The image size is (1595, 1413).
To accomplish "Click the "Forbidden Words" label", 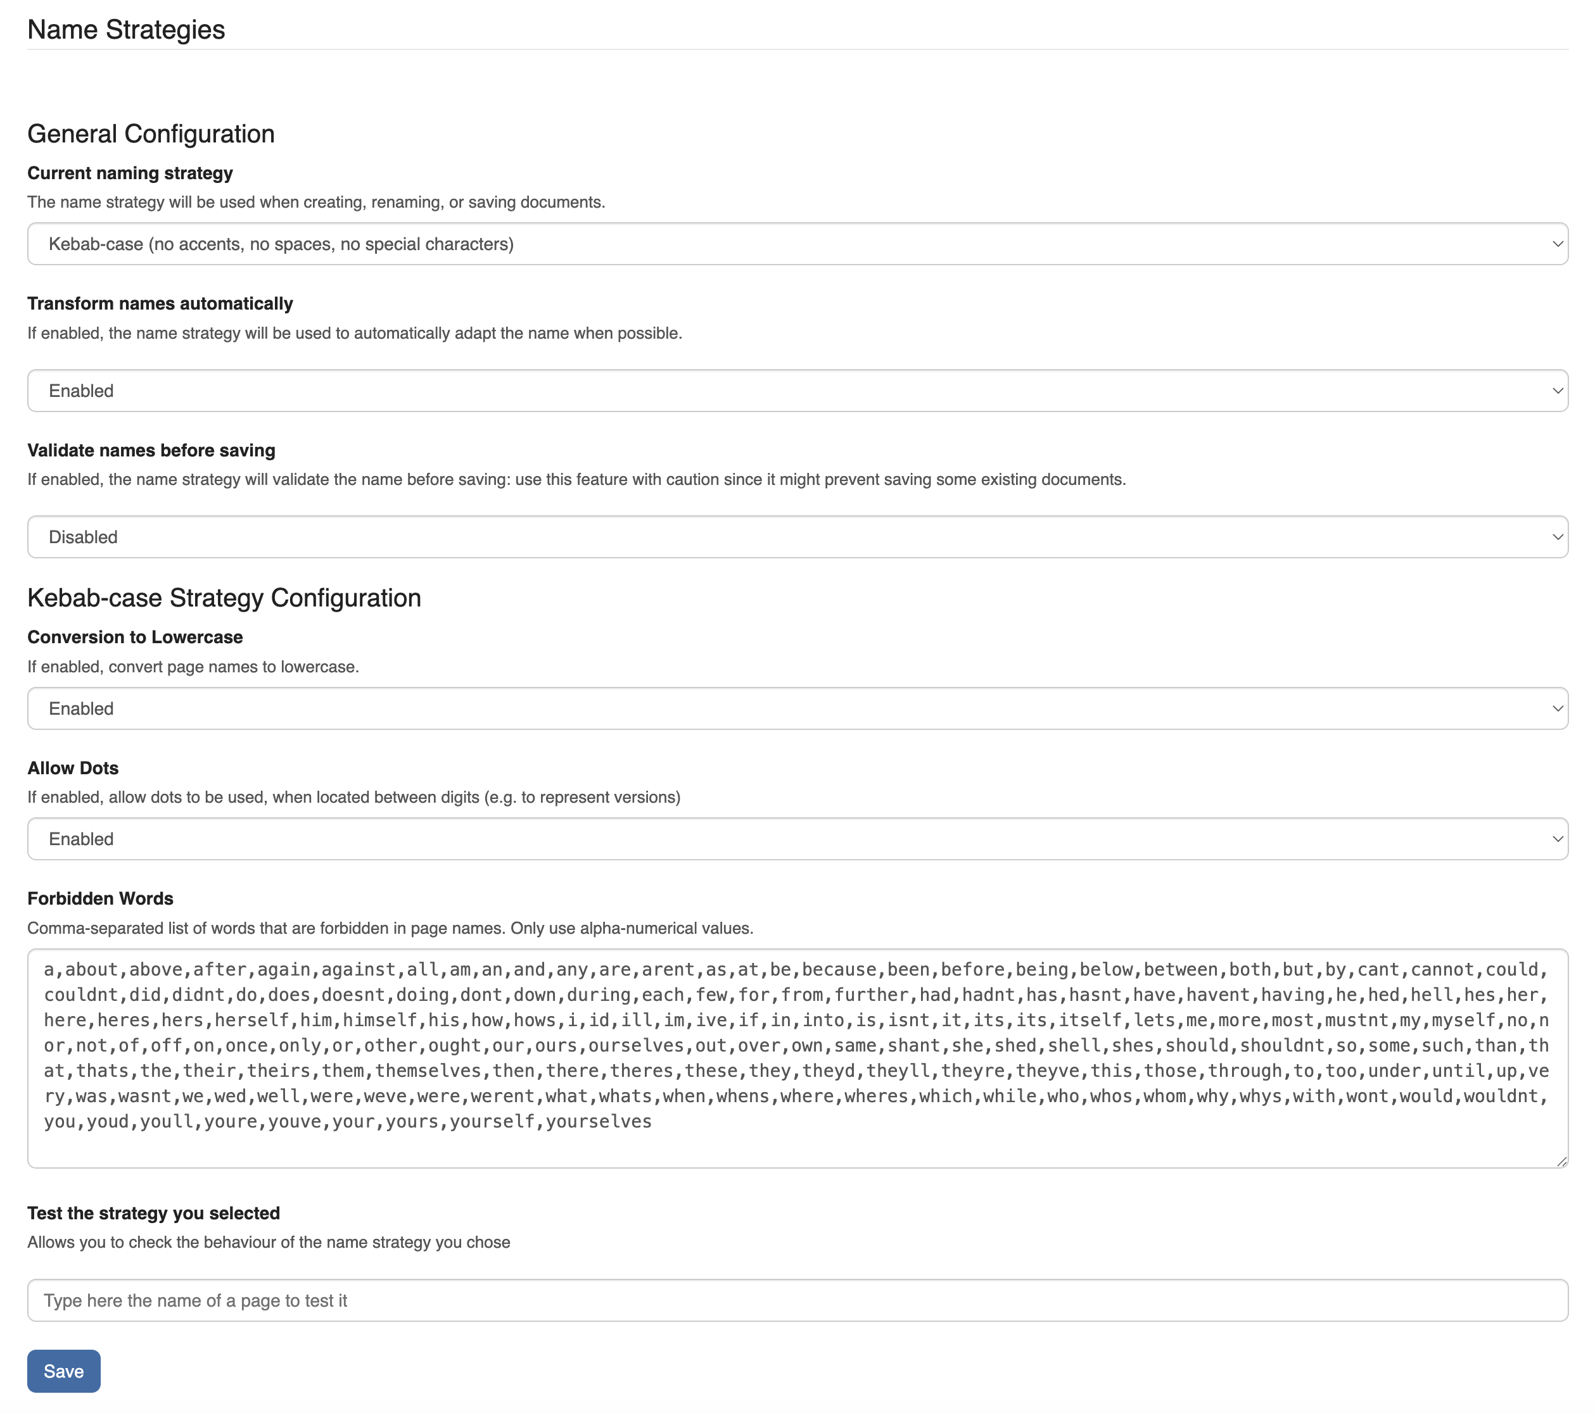I will 100,898.
